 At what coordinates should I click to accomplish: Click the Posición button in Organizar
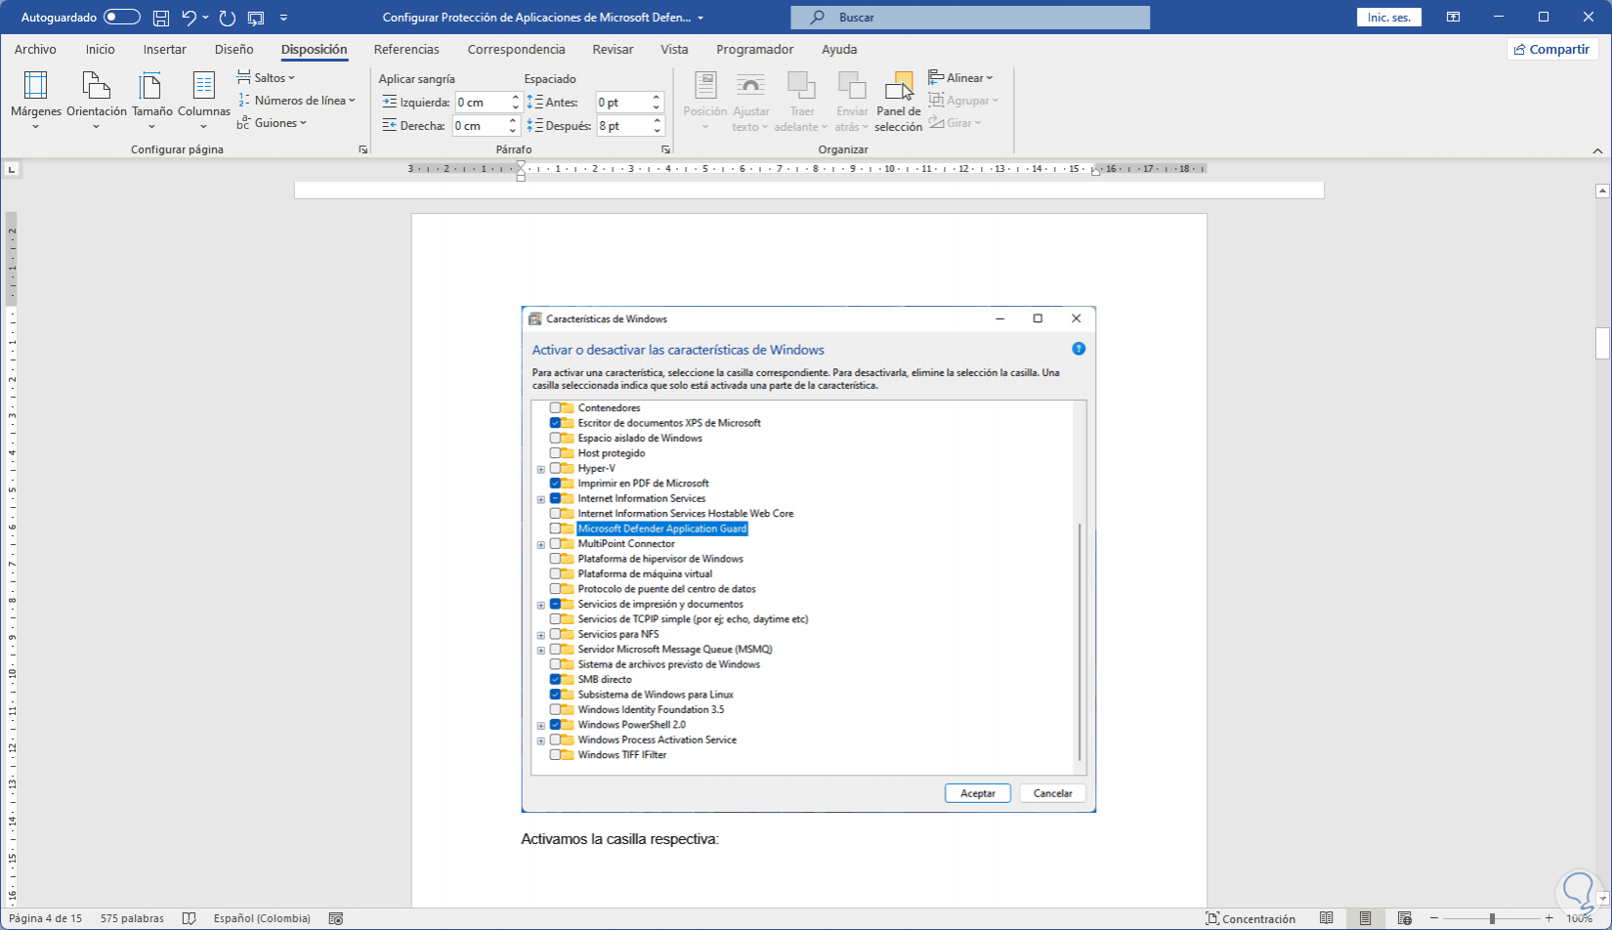[705, 101]
